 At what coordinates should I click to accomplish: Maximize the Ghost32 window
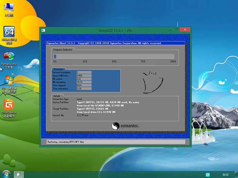tap(176, 30)
